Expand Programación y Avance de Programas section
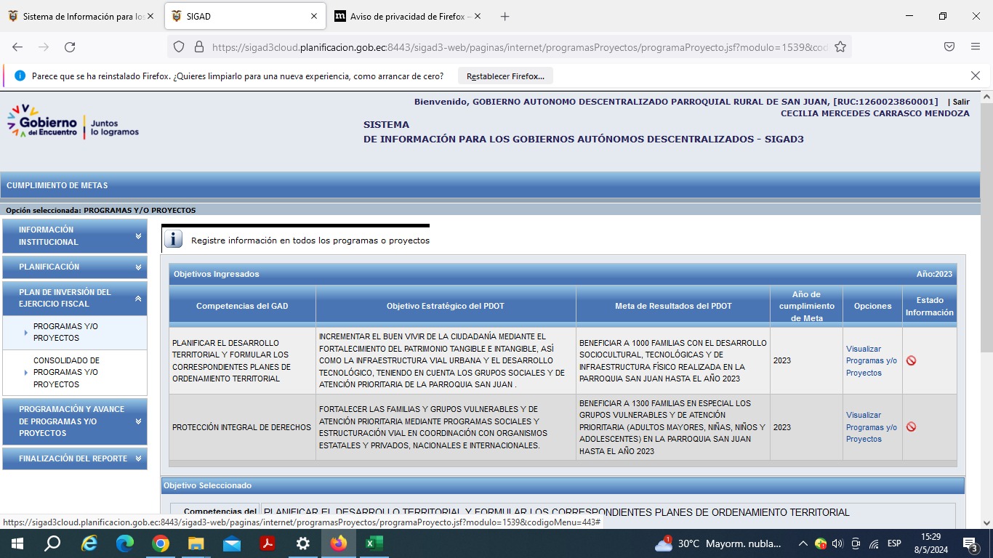Screen dimensions: 993x558 (75, 421)
